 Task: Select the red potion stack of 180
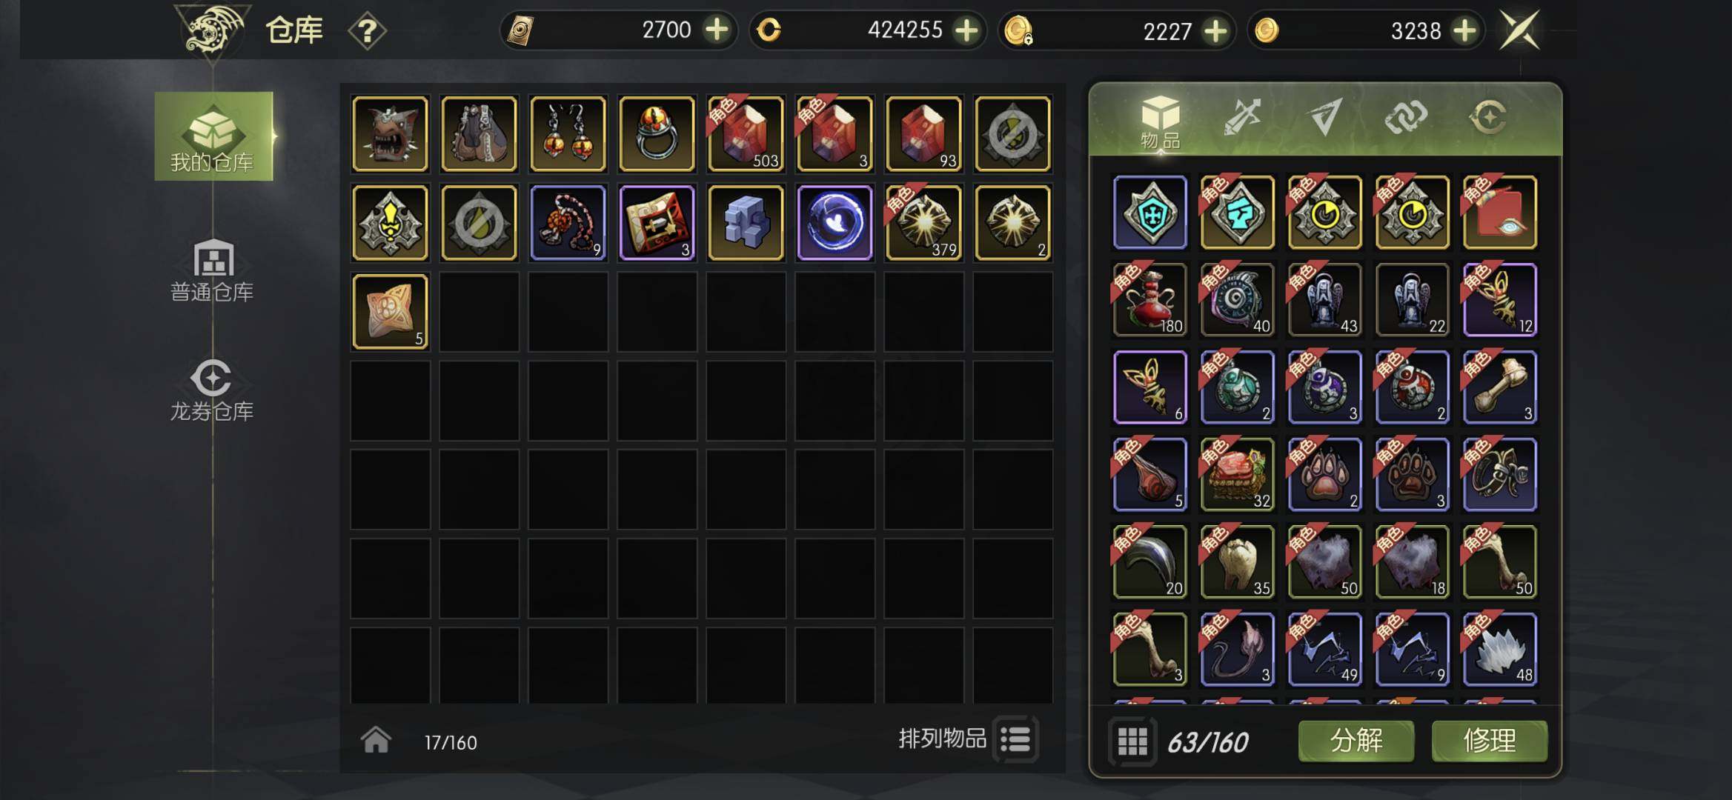1149,300
